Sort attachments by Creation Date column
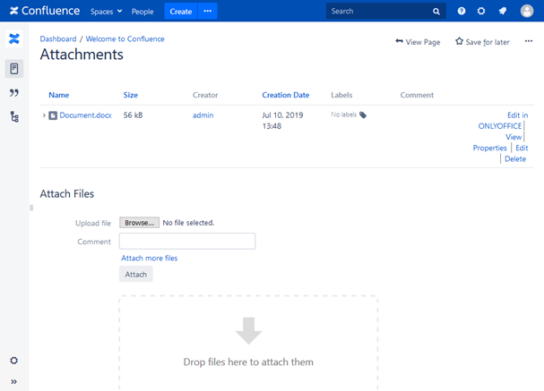The height and width of the screenshot is (391, 544). click(x=285, y=95)
